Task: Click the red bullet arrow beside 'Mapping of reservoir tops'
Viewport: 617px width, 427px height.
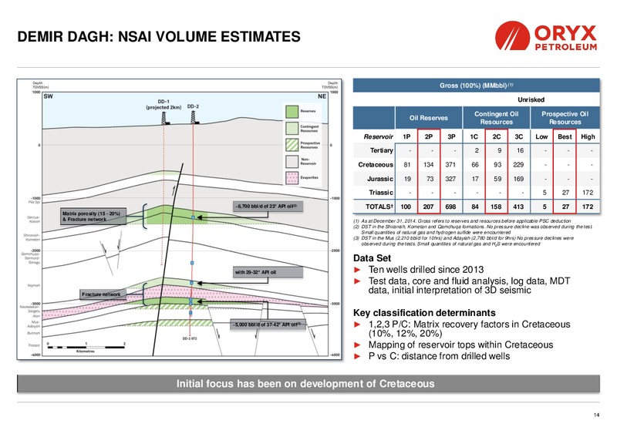Action: tap(357, 345)
